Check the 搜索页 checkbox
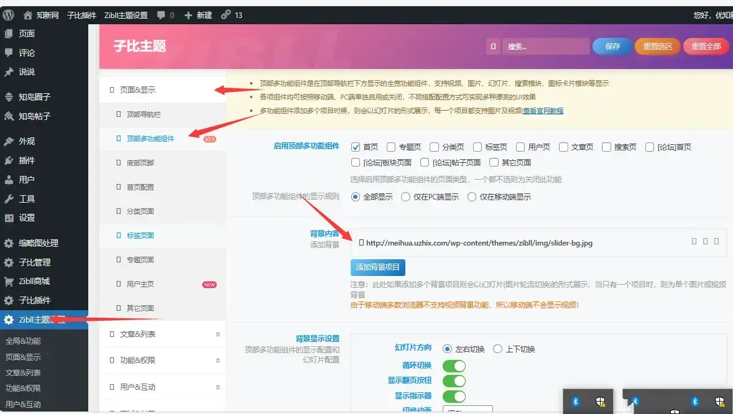 (x=606, y=147)
